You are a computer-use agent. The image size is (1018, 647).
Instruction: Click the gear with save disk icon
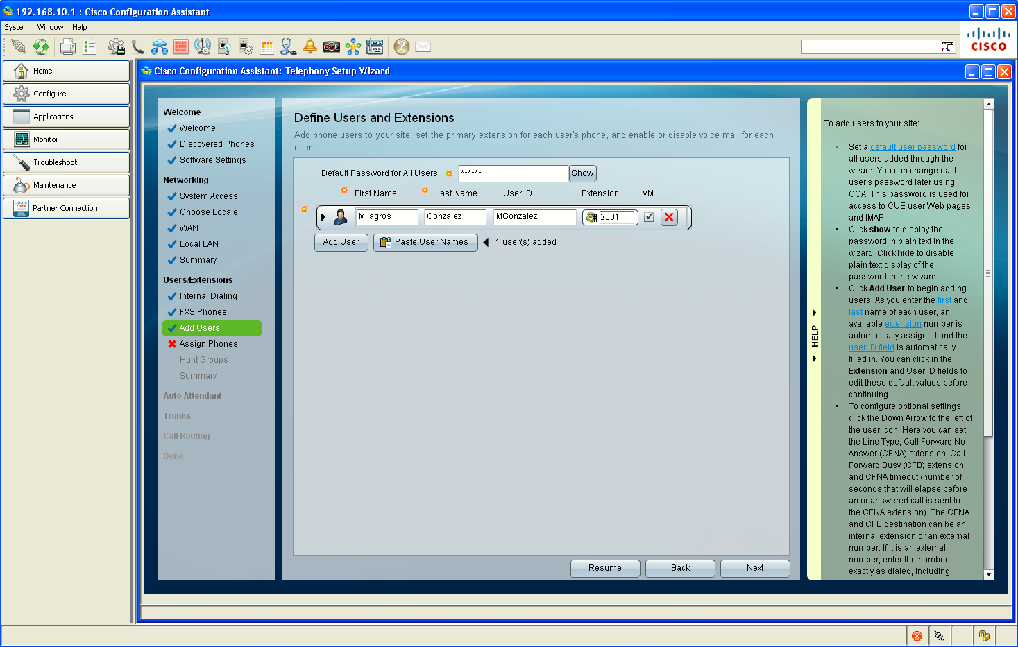point(117,46)
